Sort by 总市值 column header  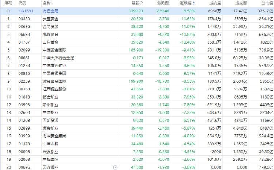tap(267, 3)
